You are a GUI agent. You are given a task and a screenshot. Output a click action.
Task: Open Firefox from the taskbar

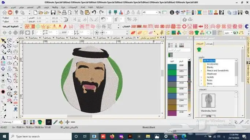tap(112, 136)
